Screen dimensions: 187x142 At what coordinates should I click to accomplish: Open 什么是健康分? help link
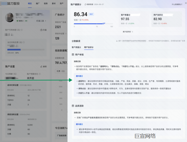point(177,4)
